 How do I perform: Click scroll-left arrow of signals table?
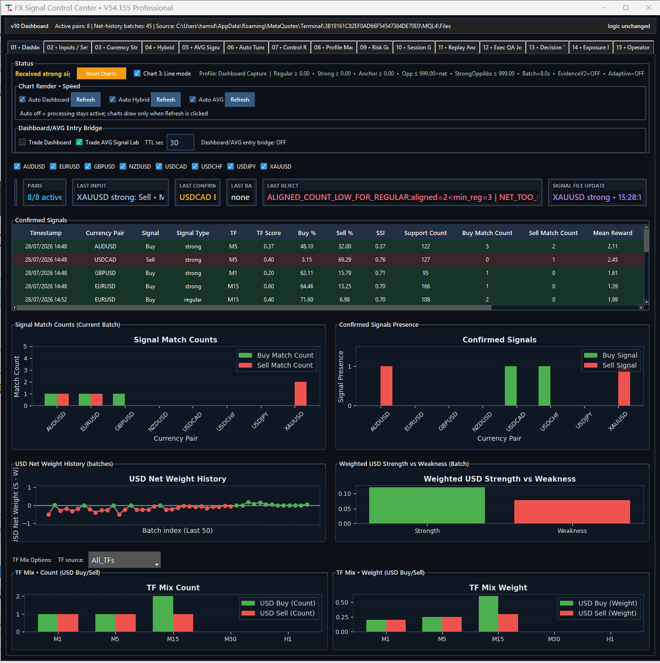click(14, 307)
